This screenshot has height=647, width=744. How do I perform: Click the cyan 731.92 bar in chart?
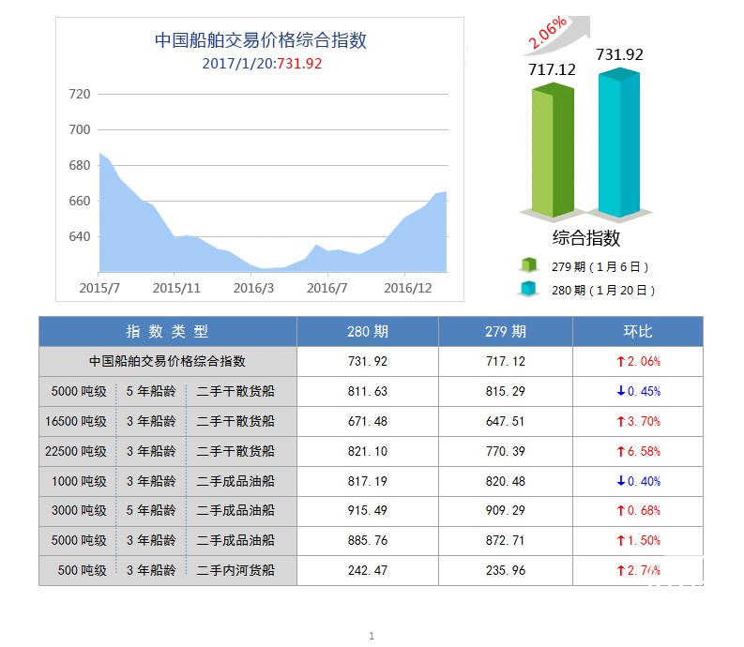coord(618,142)
